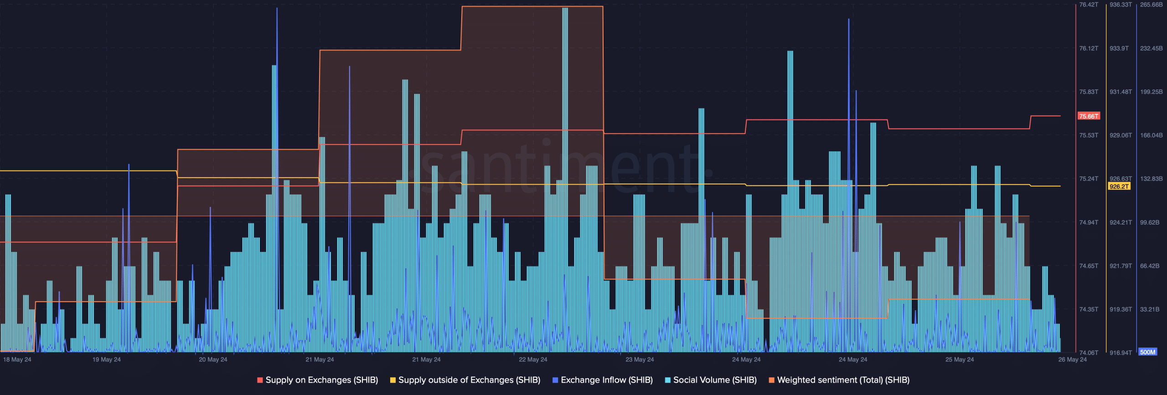Image resolution: width=1167 pixels, height=395 pixels.
Task: Click the 132.83B axis value
Action: coord(1152,179)
